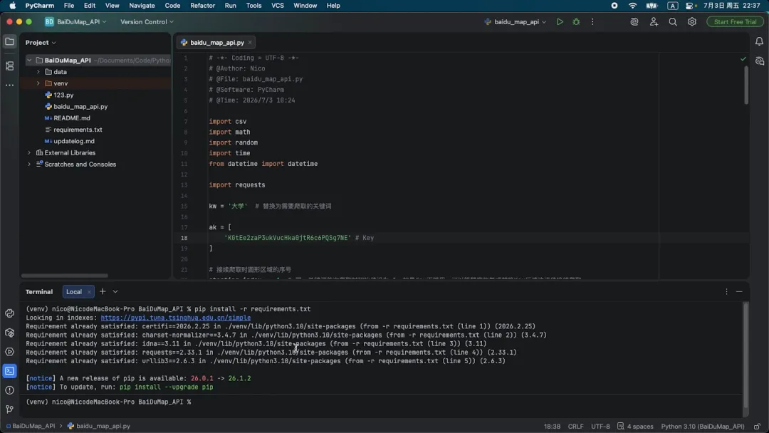Open Code With Me add-user icon
Image resolution: width=769 pixels, height=433 pixels.
(654, 22)
